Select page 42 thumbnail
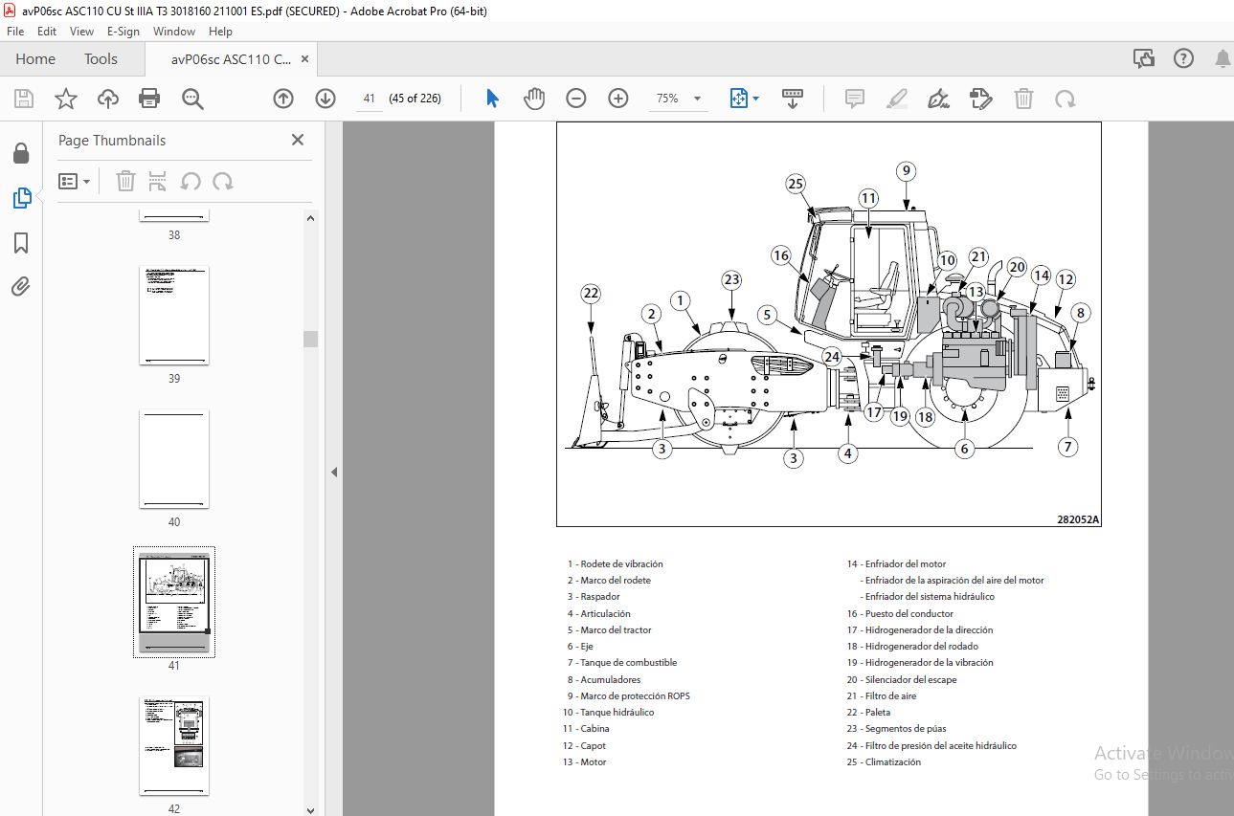Viewport: 1234px width, 816px height. point(174,746)
